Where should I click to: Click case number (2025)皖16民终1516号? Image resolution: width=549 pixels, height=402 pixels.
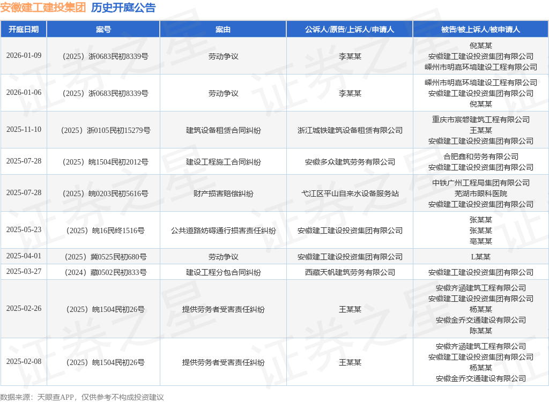106,230
